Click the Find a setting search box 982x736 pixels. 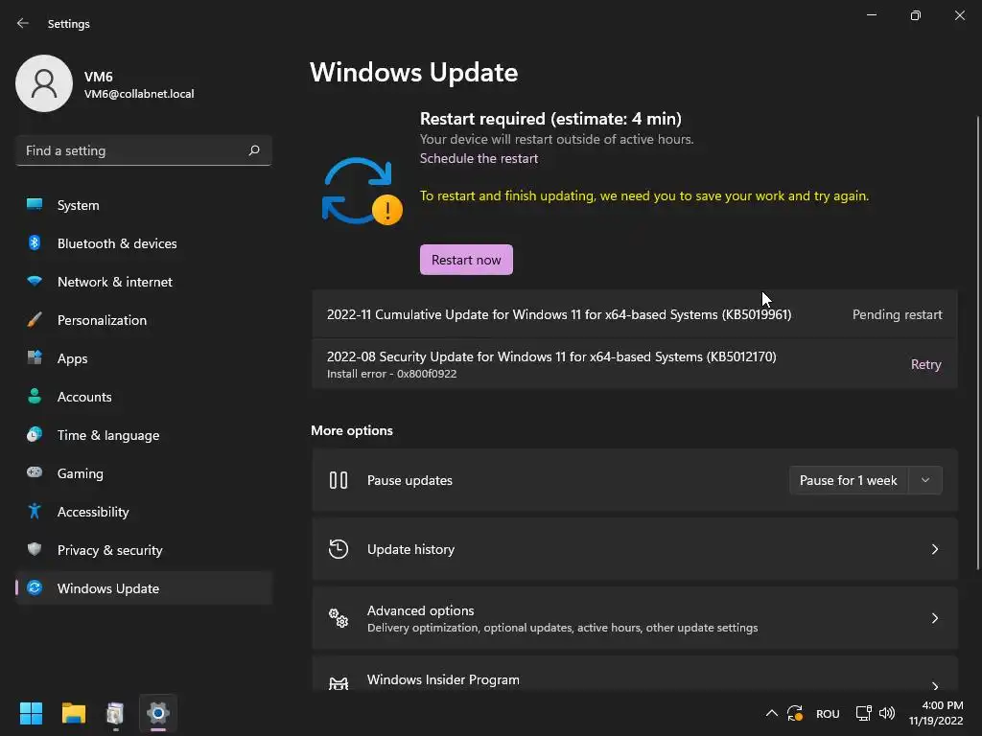coord(144,150)
